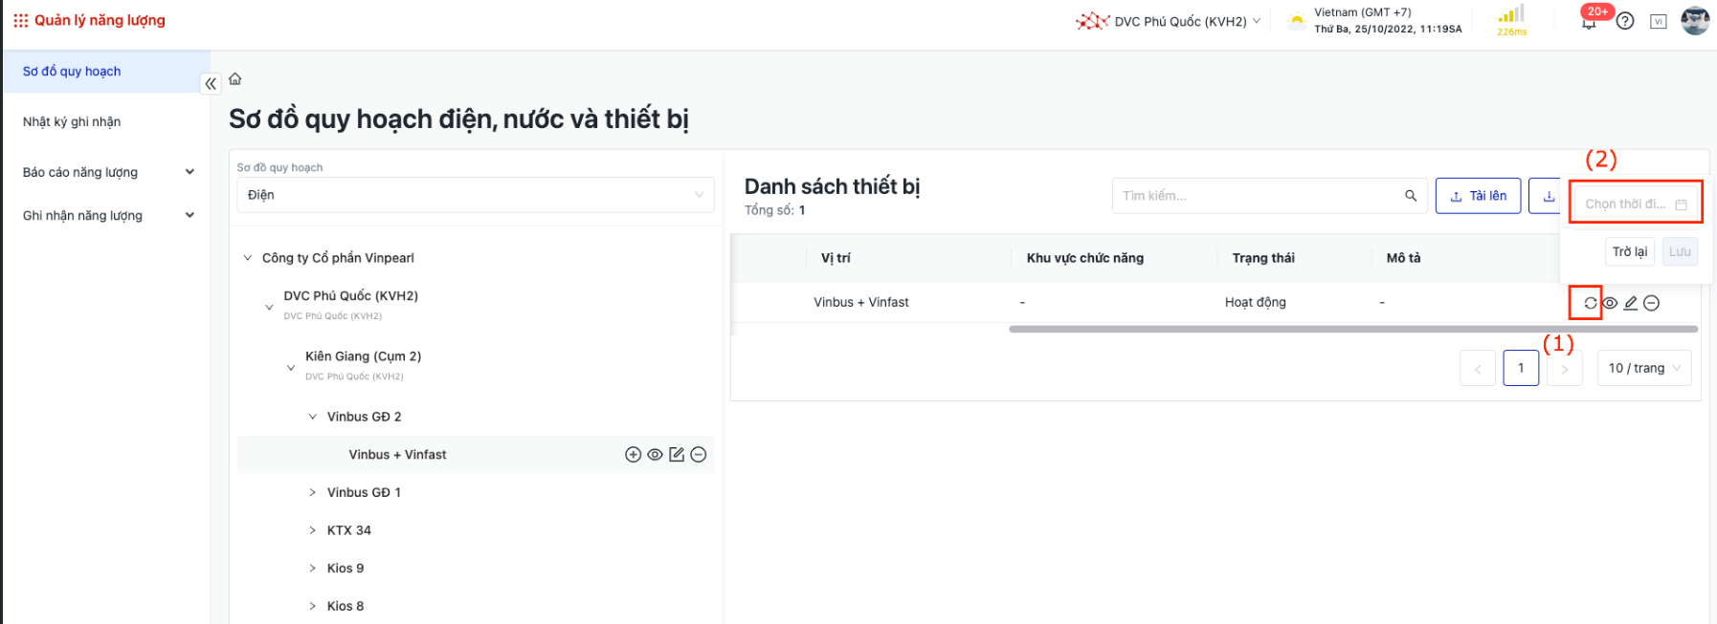Click Khu vực chức năng column header
Screen dimensions: 1717x624
tap(1085, 258)
